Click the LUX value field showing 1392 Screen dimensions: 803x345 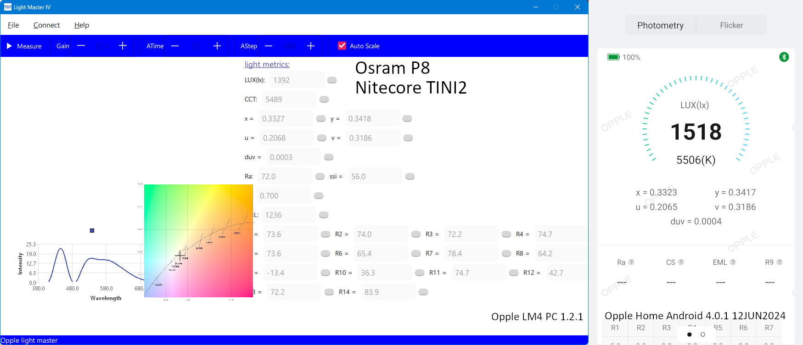(x=297, y=80)
